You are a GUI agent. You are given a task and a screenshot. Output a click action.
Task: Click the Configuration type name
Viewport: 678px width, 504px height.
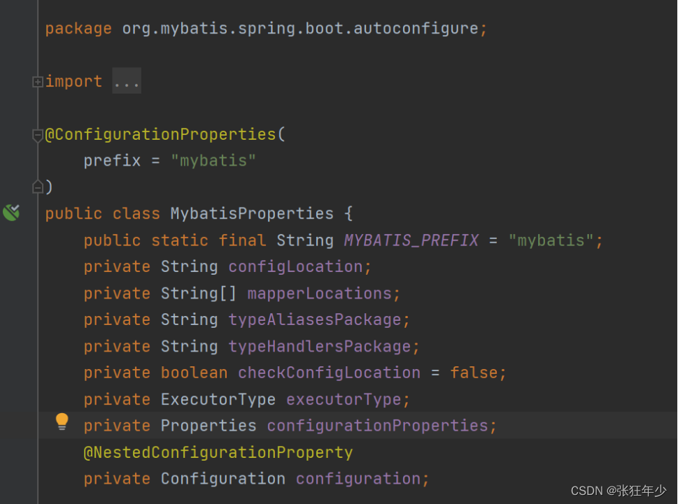coord(223,479)
